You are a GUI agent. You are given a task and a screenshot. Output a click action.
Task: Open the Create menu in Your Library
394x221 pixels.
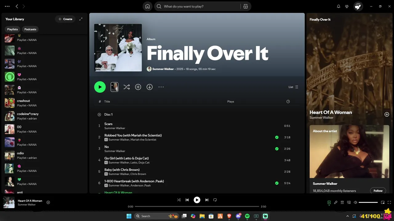click(65, 19)
